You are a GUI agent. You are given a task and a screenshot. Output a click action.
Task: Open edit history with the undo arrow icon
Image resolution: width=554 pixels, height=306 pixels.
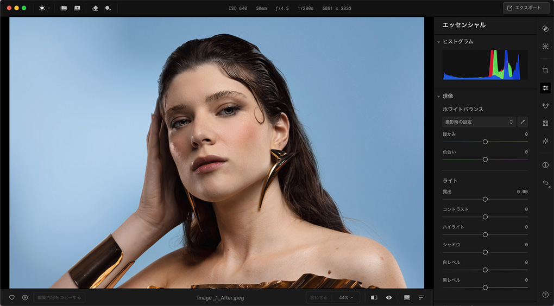546,183
